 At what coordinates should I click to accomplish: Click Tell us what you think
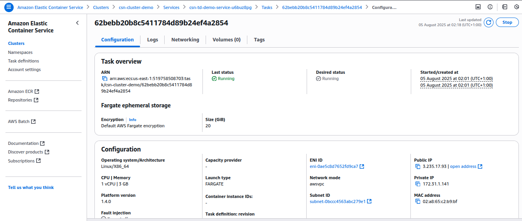point(31,187)
